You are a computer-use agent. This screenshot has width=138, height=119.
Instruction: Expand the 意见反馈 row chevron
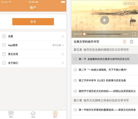point(63,54)
